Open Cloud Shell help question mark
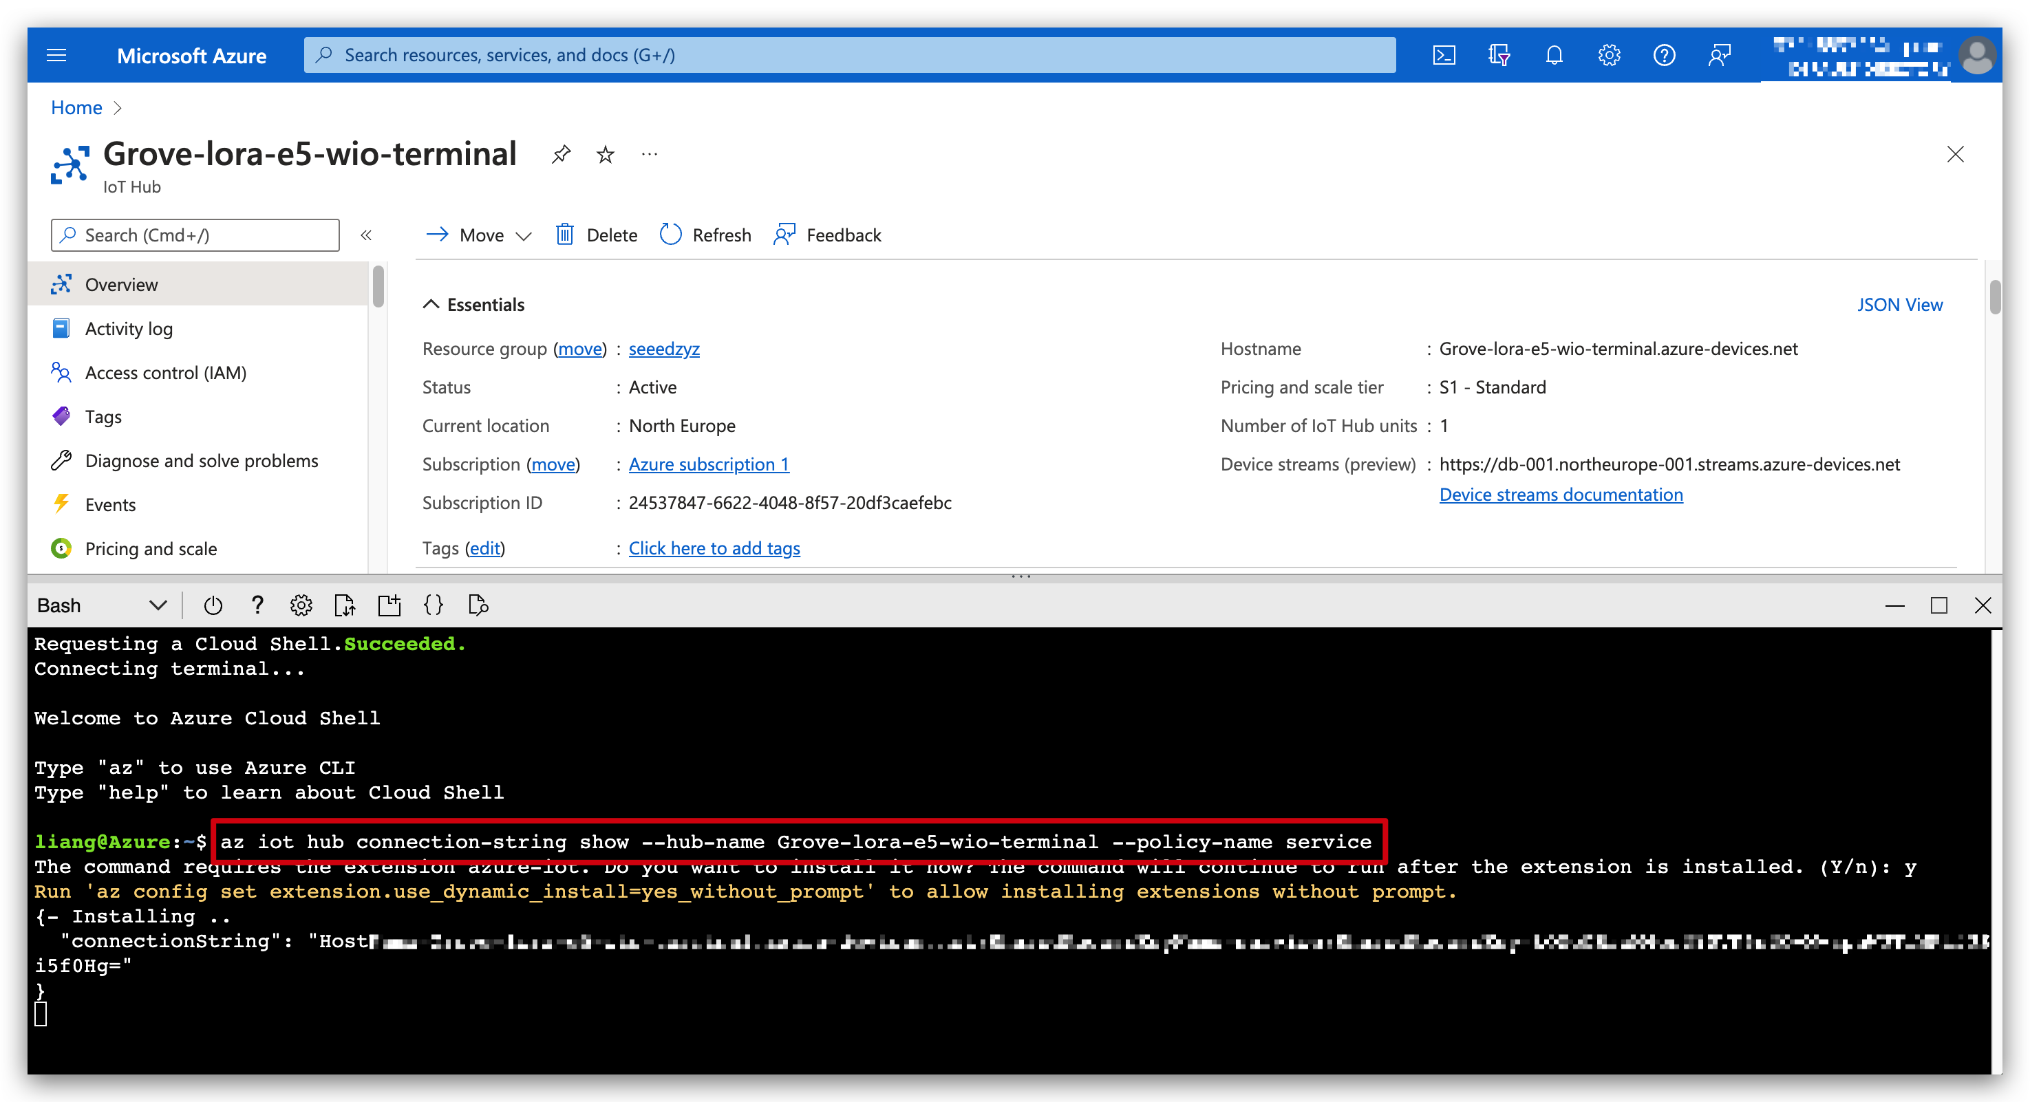 (257, 605)
